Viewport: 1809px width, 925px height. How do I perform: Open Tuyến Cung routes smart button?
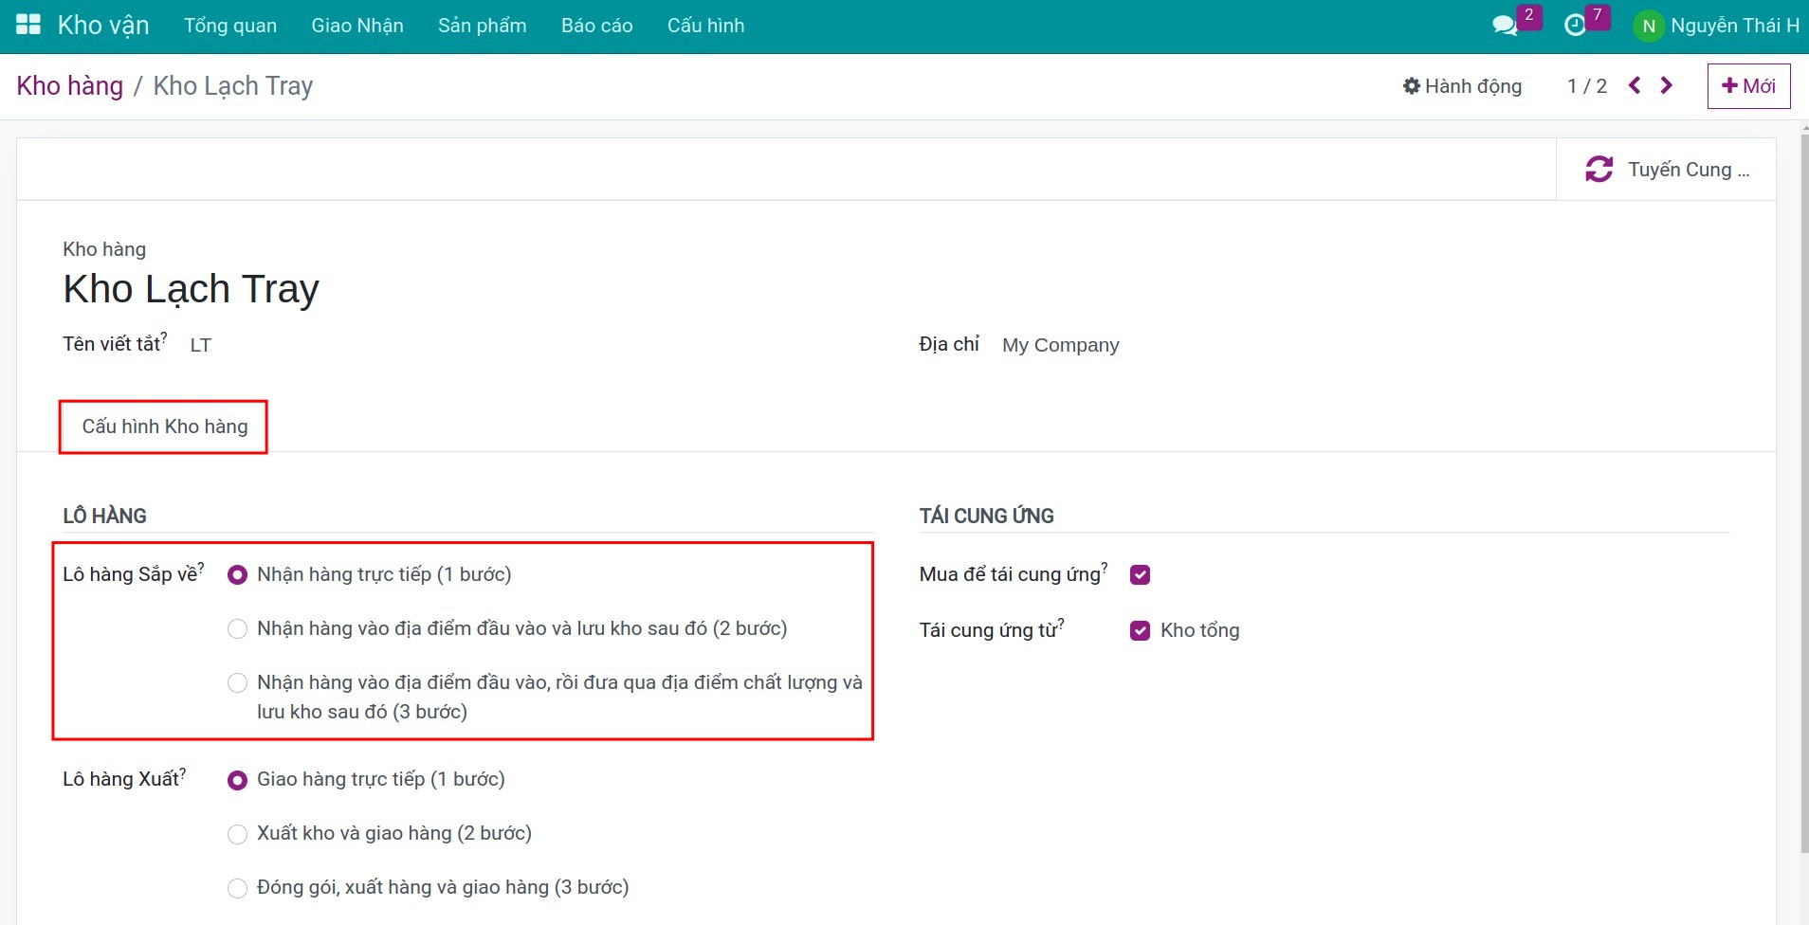pyautogui.click(x=1666, y=170)
